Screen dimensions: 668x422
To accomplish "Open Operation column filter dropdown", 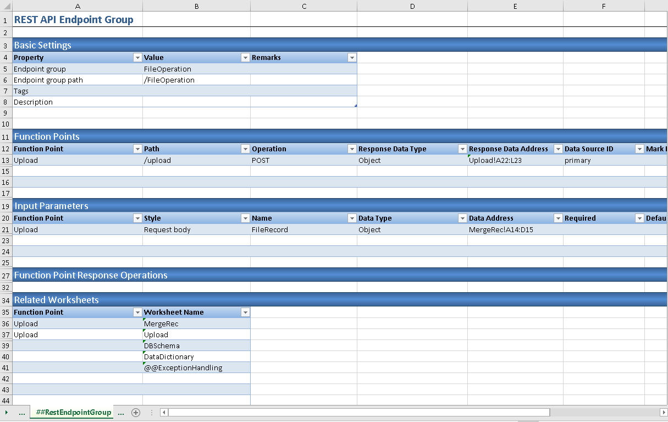I will (352, 149).
